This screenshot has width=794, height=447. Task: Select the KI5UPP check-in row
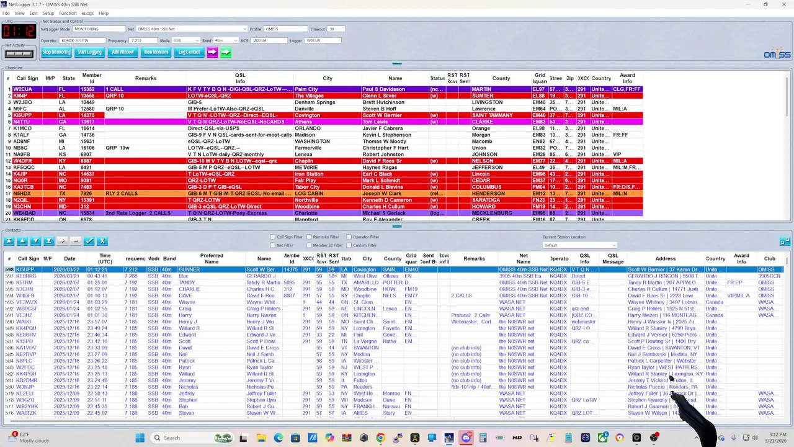tap(323, 115)
